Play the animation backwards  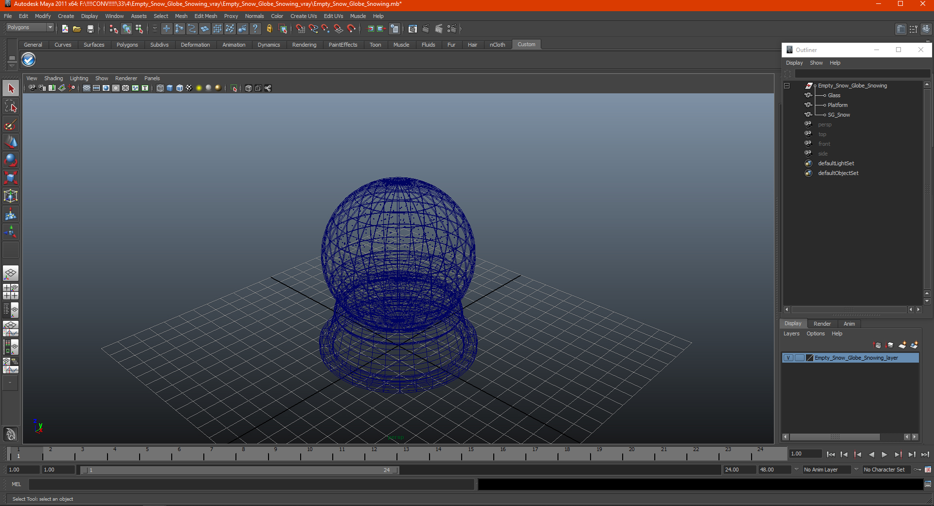(x=871, y=454)
